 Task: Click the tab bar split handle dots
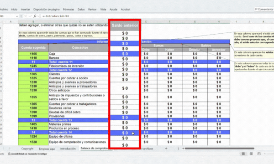click(x=178, y=149)
